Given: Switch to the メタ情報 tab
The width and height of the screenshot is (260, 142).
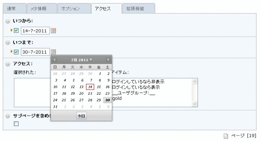Looking at the screenshot, I should coord(42,9).
